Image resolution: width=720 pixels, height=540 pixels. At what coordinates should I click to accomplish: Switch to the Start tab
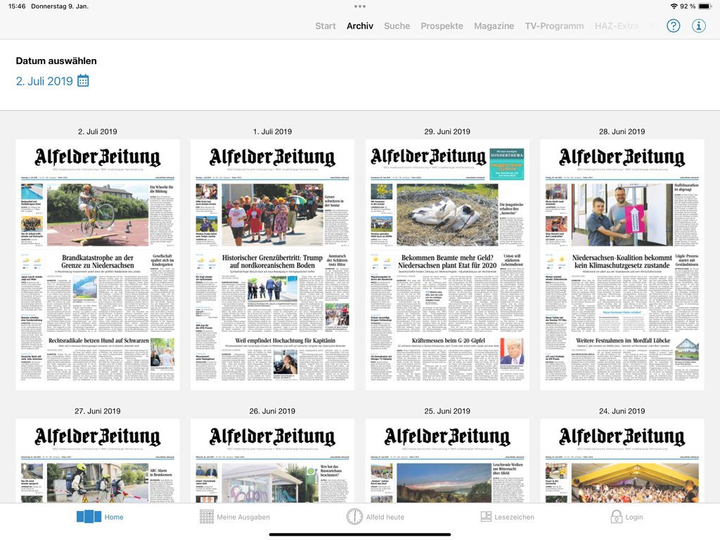pos(326,26)
